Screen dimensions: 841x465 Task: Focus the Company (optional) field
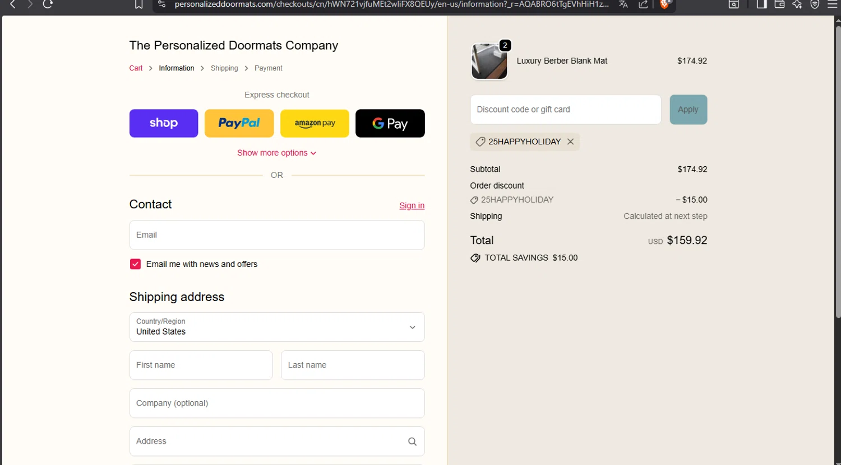tap(277, 403)
